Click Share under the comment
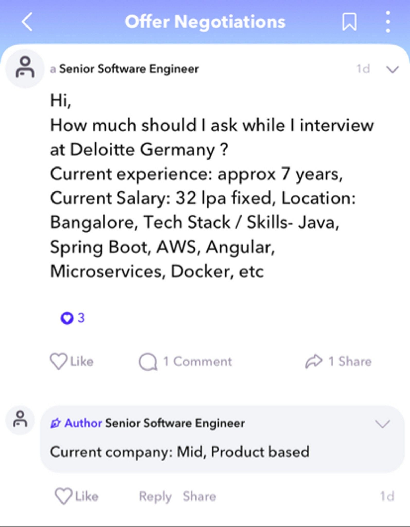Screen dimensions: 410x527 coord(199,496)
